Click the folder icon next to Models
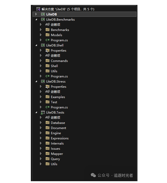This screenshot has width=167, height=183. click(x=47, y=35)
